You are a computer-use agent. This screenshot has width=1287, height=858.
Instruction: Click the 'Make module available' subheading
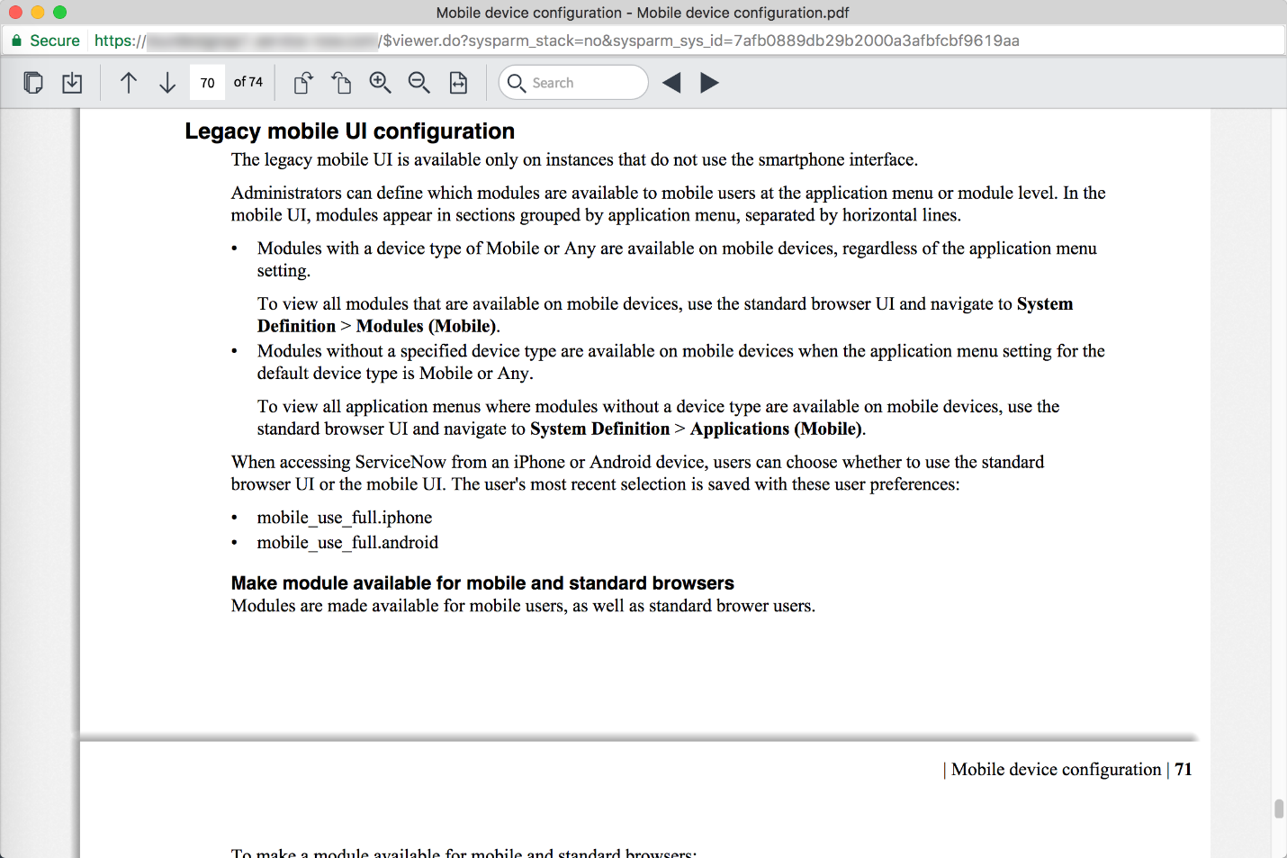point(482,583)
